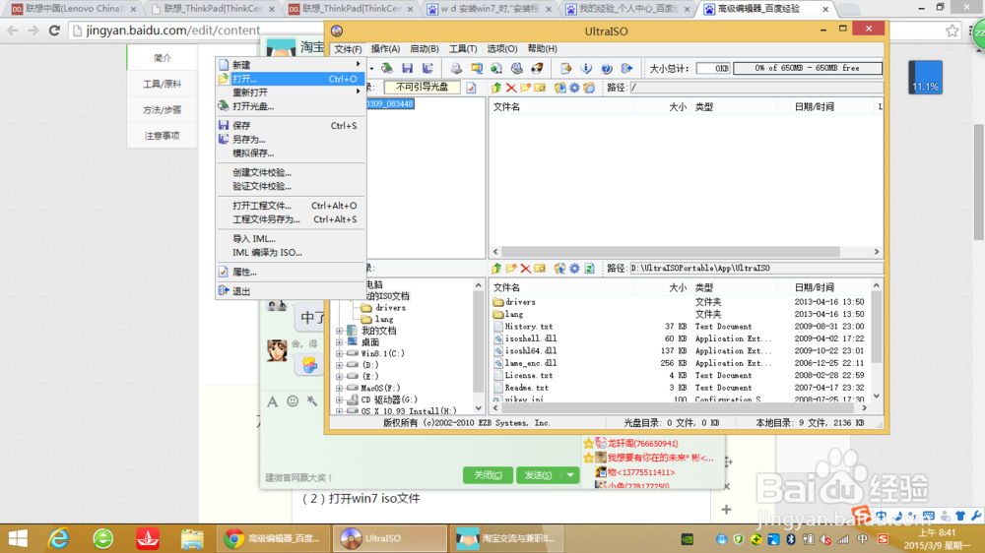Screen dimensions: 985x553
Task: Click the 不可引导光盘 boot status field
Action: 423,88
